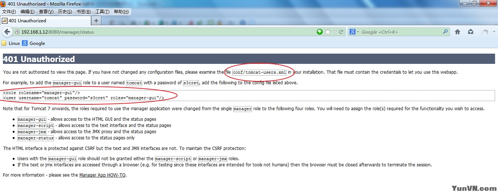Open the 书签(B) menu
Image resolution: width=498 pixels, height=193 pixels.
point(83,12)
